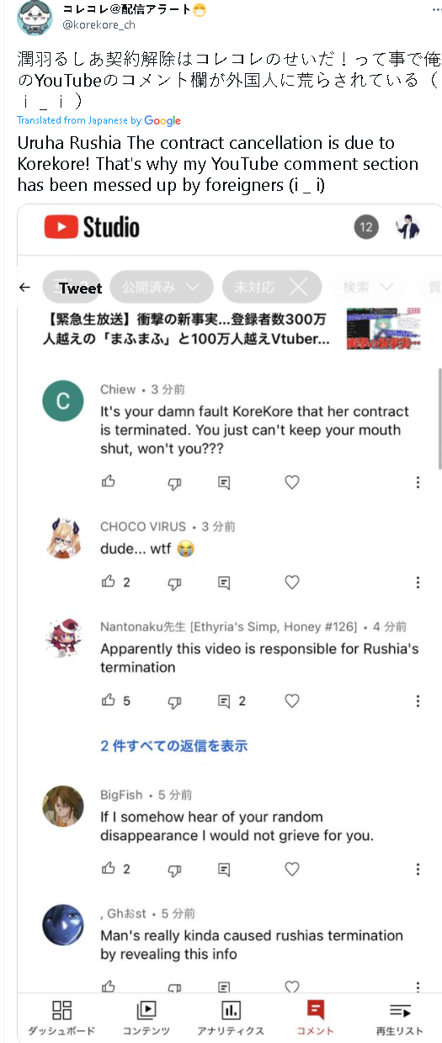
Task: Heart the CHOCO VIRUS comment
Action: point(291,582)
